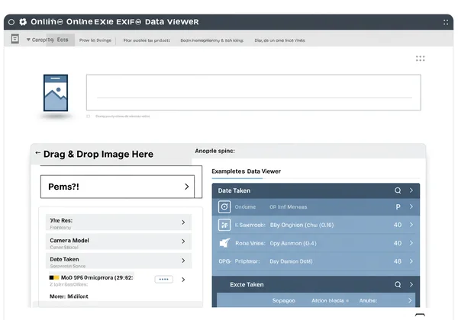The image size is (458, 320).
Task: Open the Rote Vnies row chevron
Action: click(411, 243)
